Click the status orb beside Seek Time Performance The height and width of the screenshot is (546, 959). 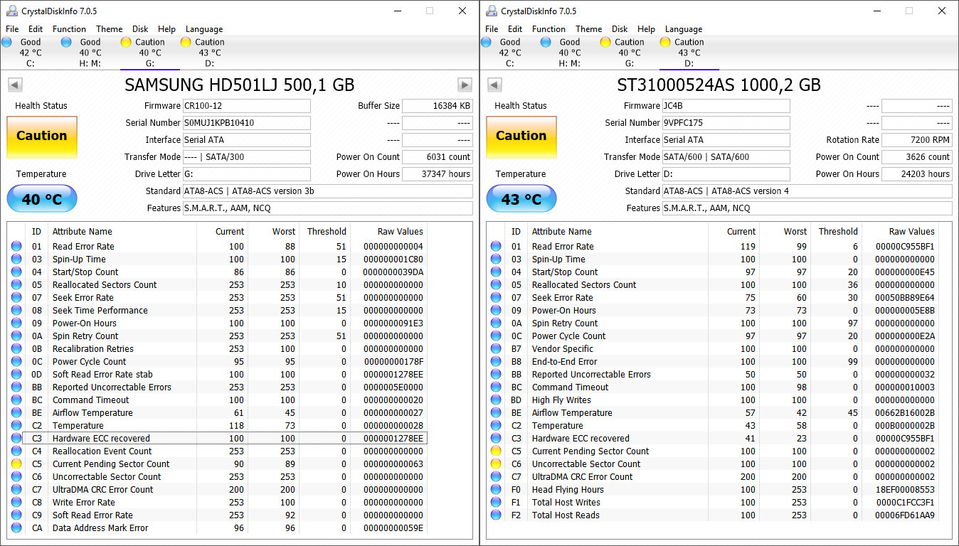[16, 311]
